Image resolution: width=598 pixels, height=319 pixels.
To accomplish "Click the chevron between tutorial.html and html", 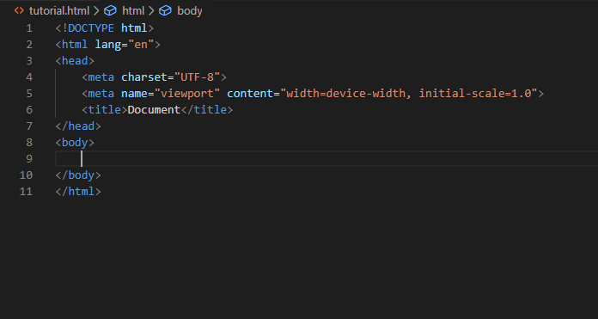I will (96, 10).
